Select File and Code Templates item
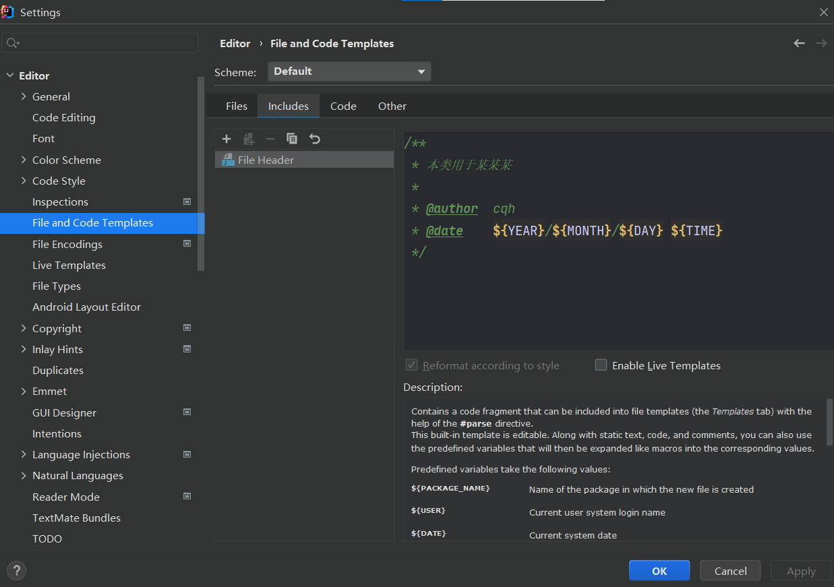Screen dimensions: 834x587 click(x=102, y=222)
